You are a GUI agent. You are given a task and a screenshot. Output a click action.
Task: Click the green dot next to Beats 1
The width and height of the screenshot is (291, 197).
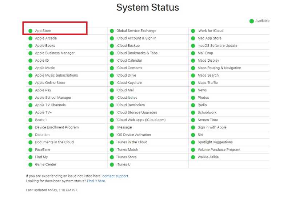(31, 120)
